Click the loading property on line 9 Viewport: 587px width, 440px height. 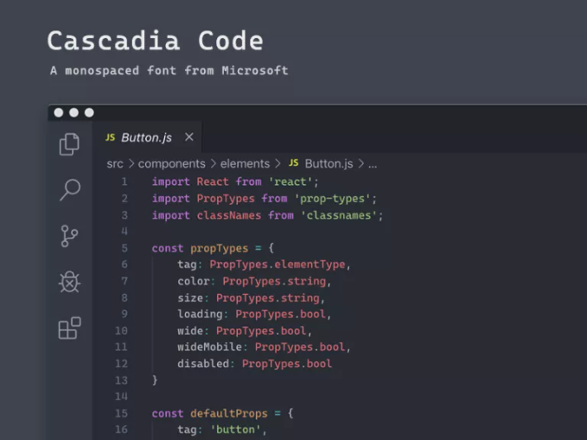click(200, 314)
